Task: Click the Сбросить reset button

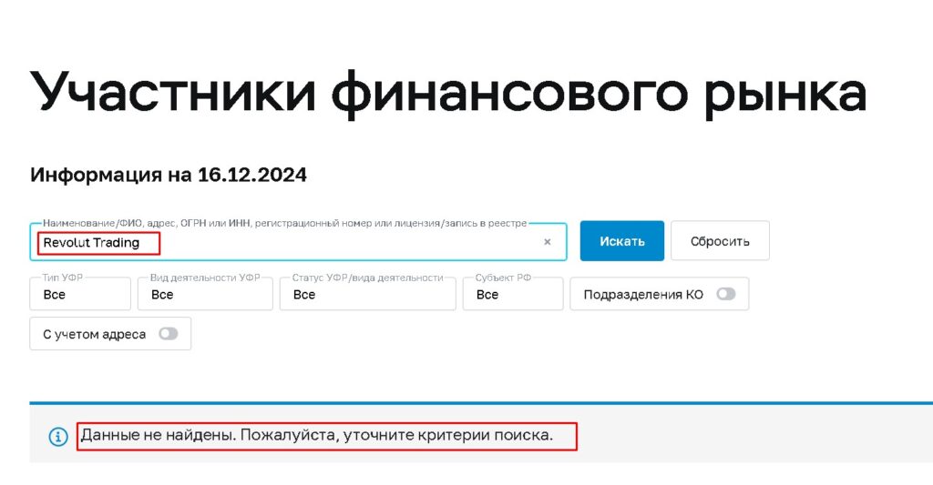Action: coord(720,241)
